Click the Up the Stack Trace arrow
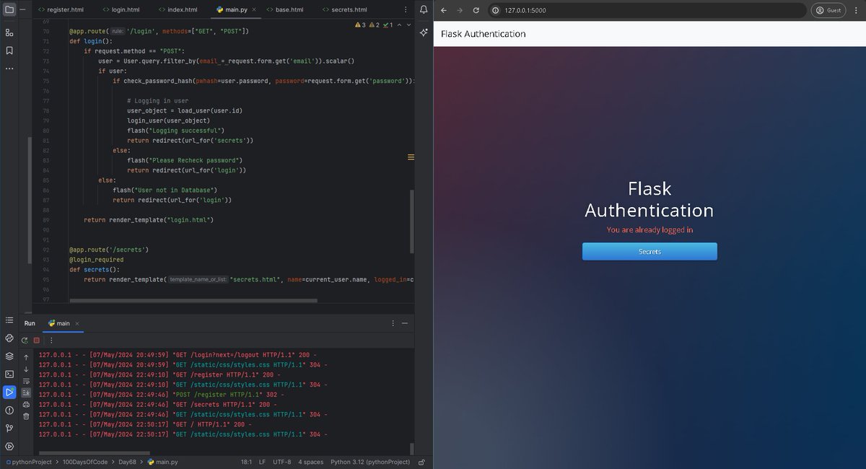The width and height of the screenshot is (866, 469). (x=26, y=357)
